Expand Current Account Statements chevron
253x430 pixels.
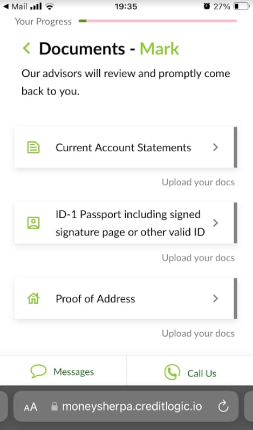click(215, 147)
